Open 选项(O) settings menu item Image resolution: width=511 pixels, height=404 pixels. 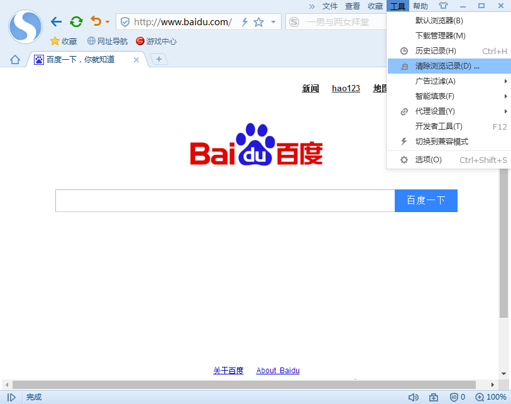click(x=449, y=160)
